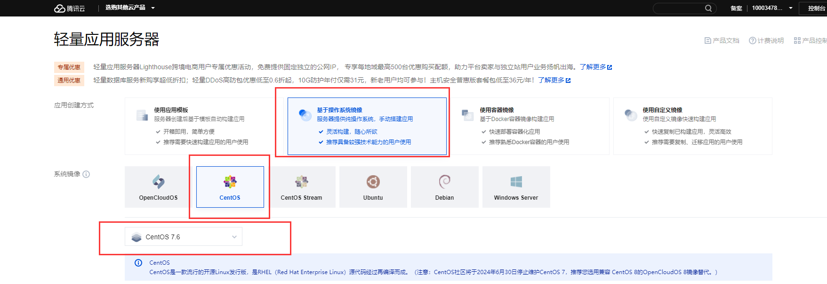Click the info icon in CentOS notice
The image size is (827, 284).
click(138, 263)
